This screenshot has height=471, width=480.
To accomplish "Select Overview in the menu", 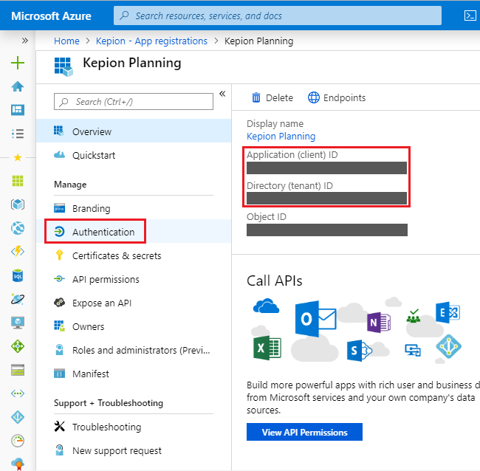I will coord(134,131).
